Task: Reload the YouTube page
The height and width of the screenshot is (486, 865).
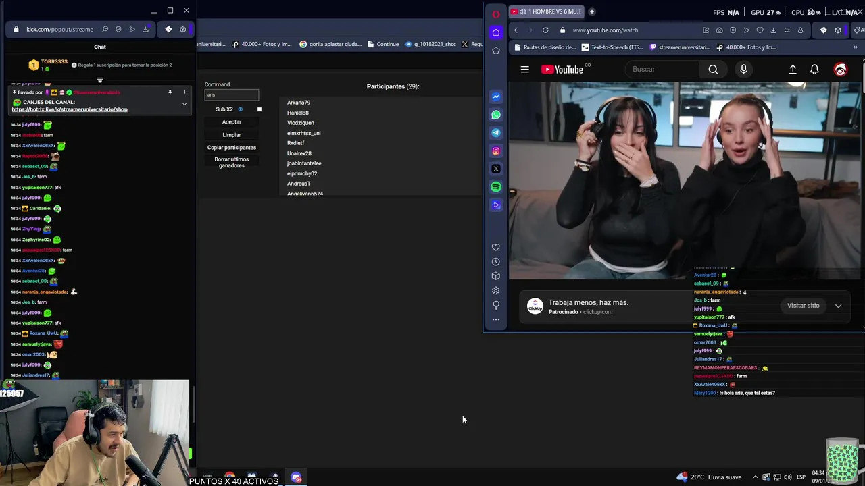Action: (x=545, y=30)
